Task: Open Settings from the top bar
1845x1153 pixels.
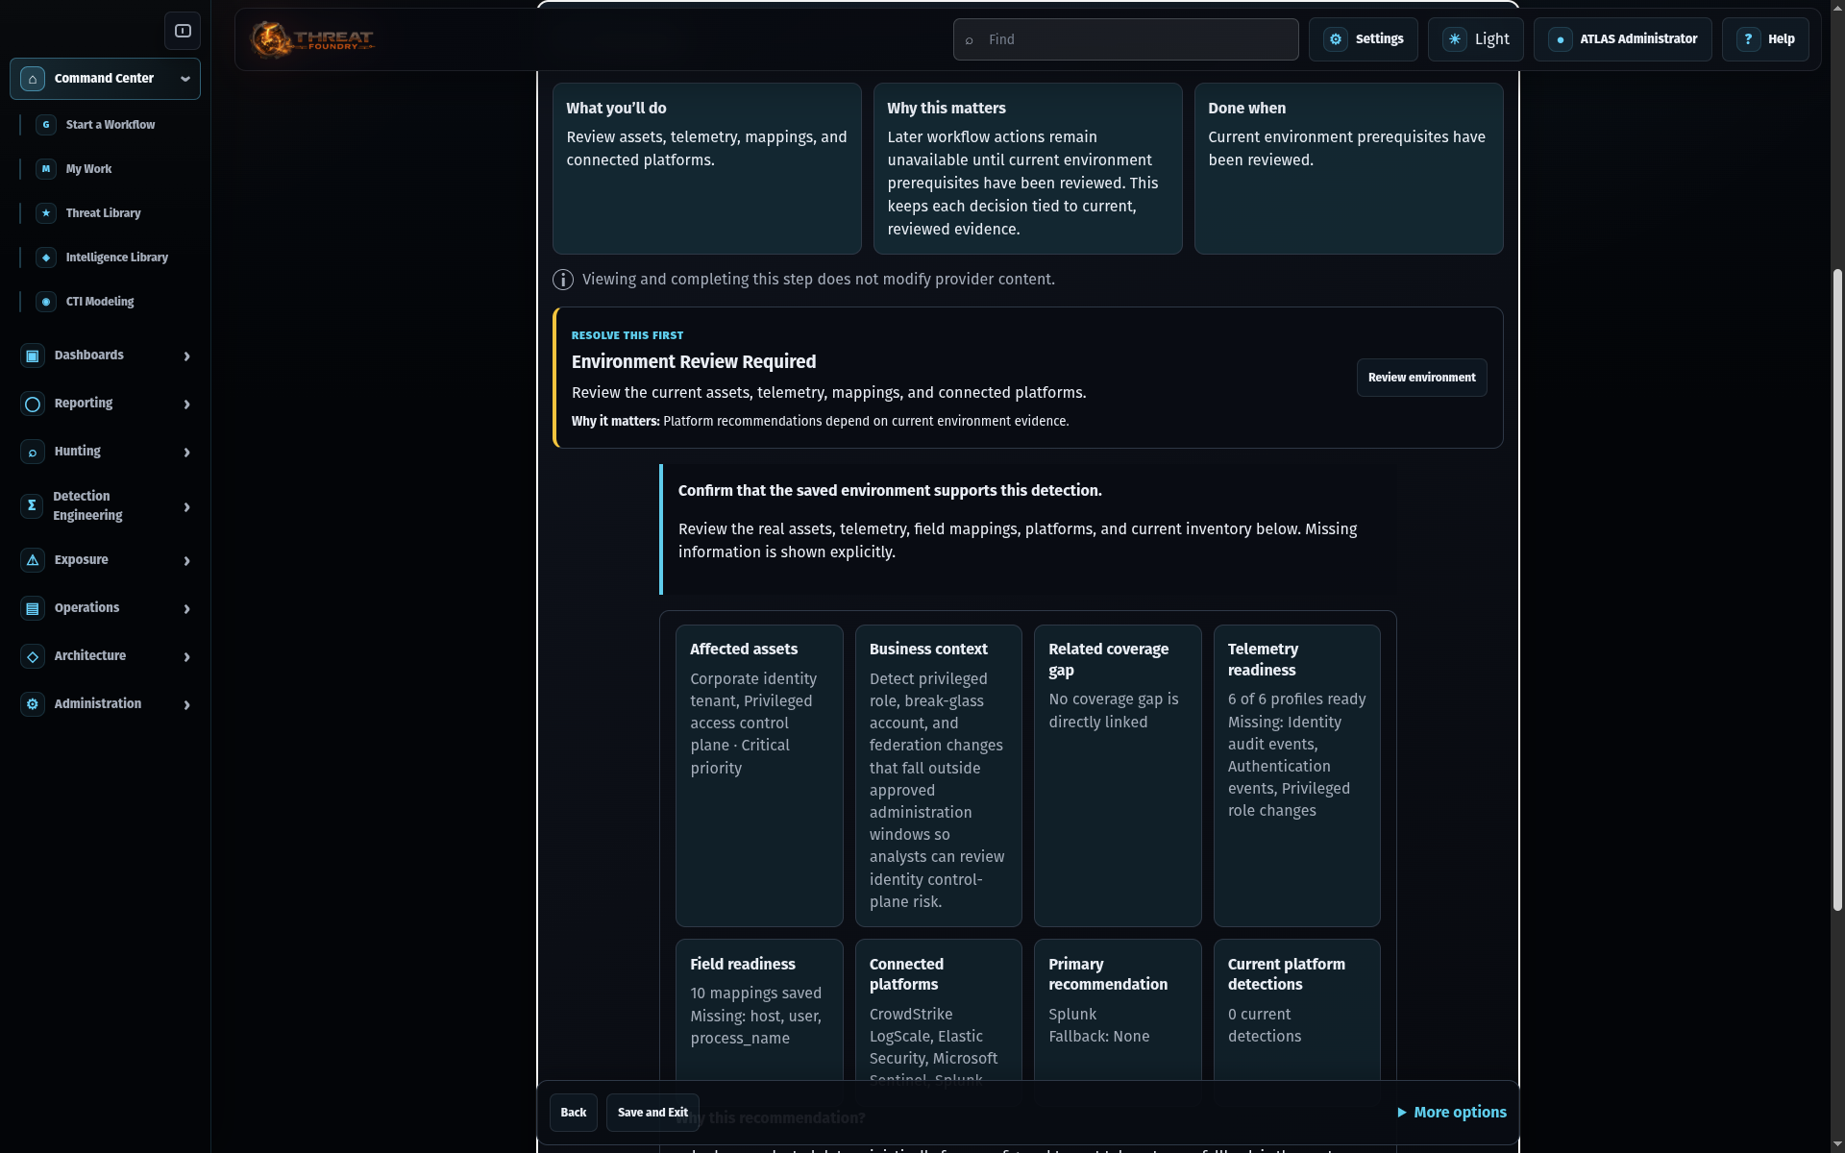Action: [1363, 39]
